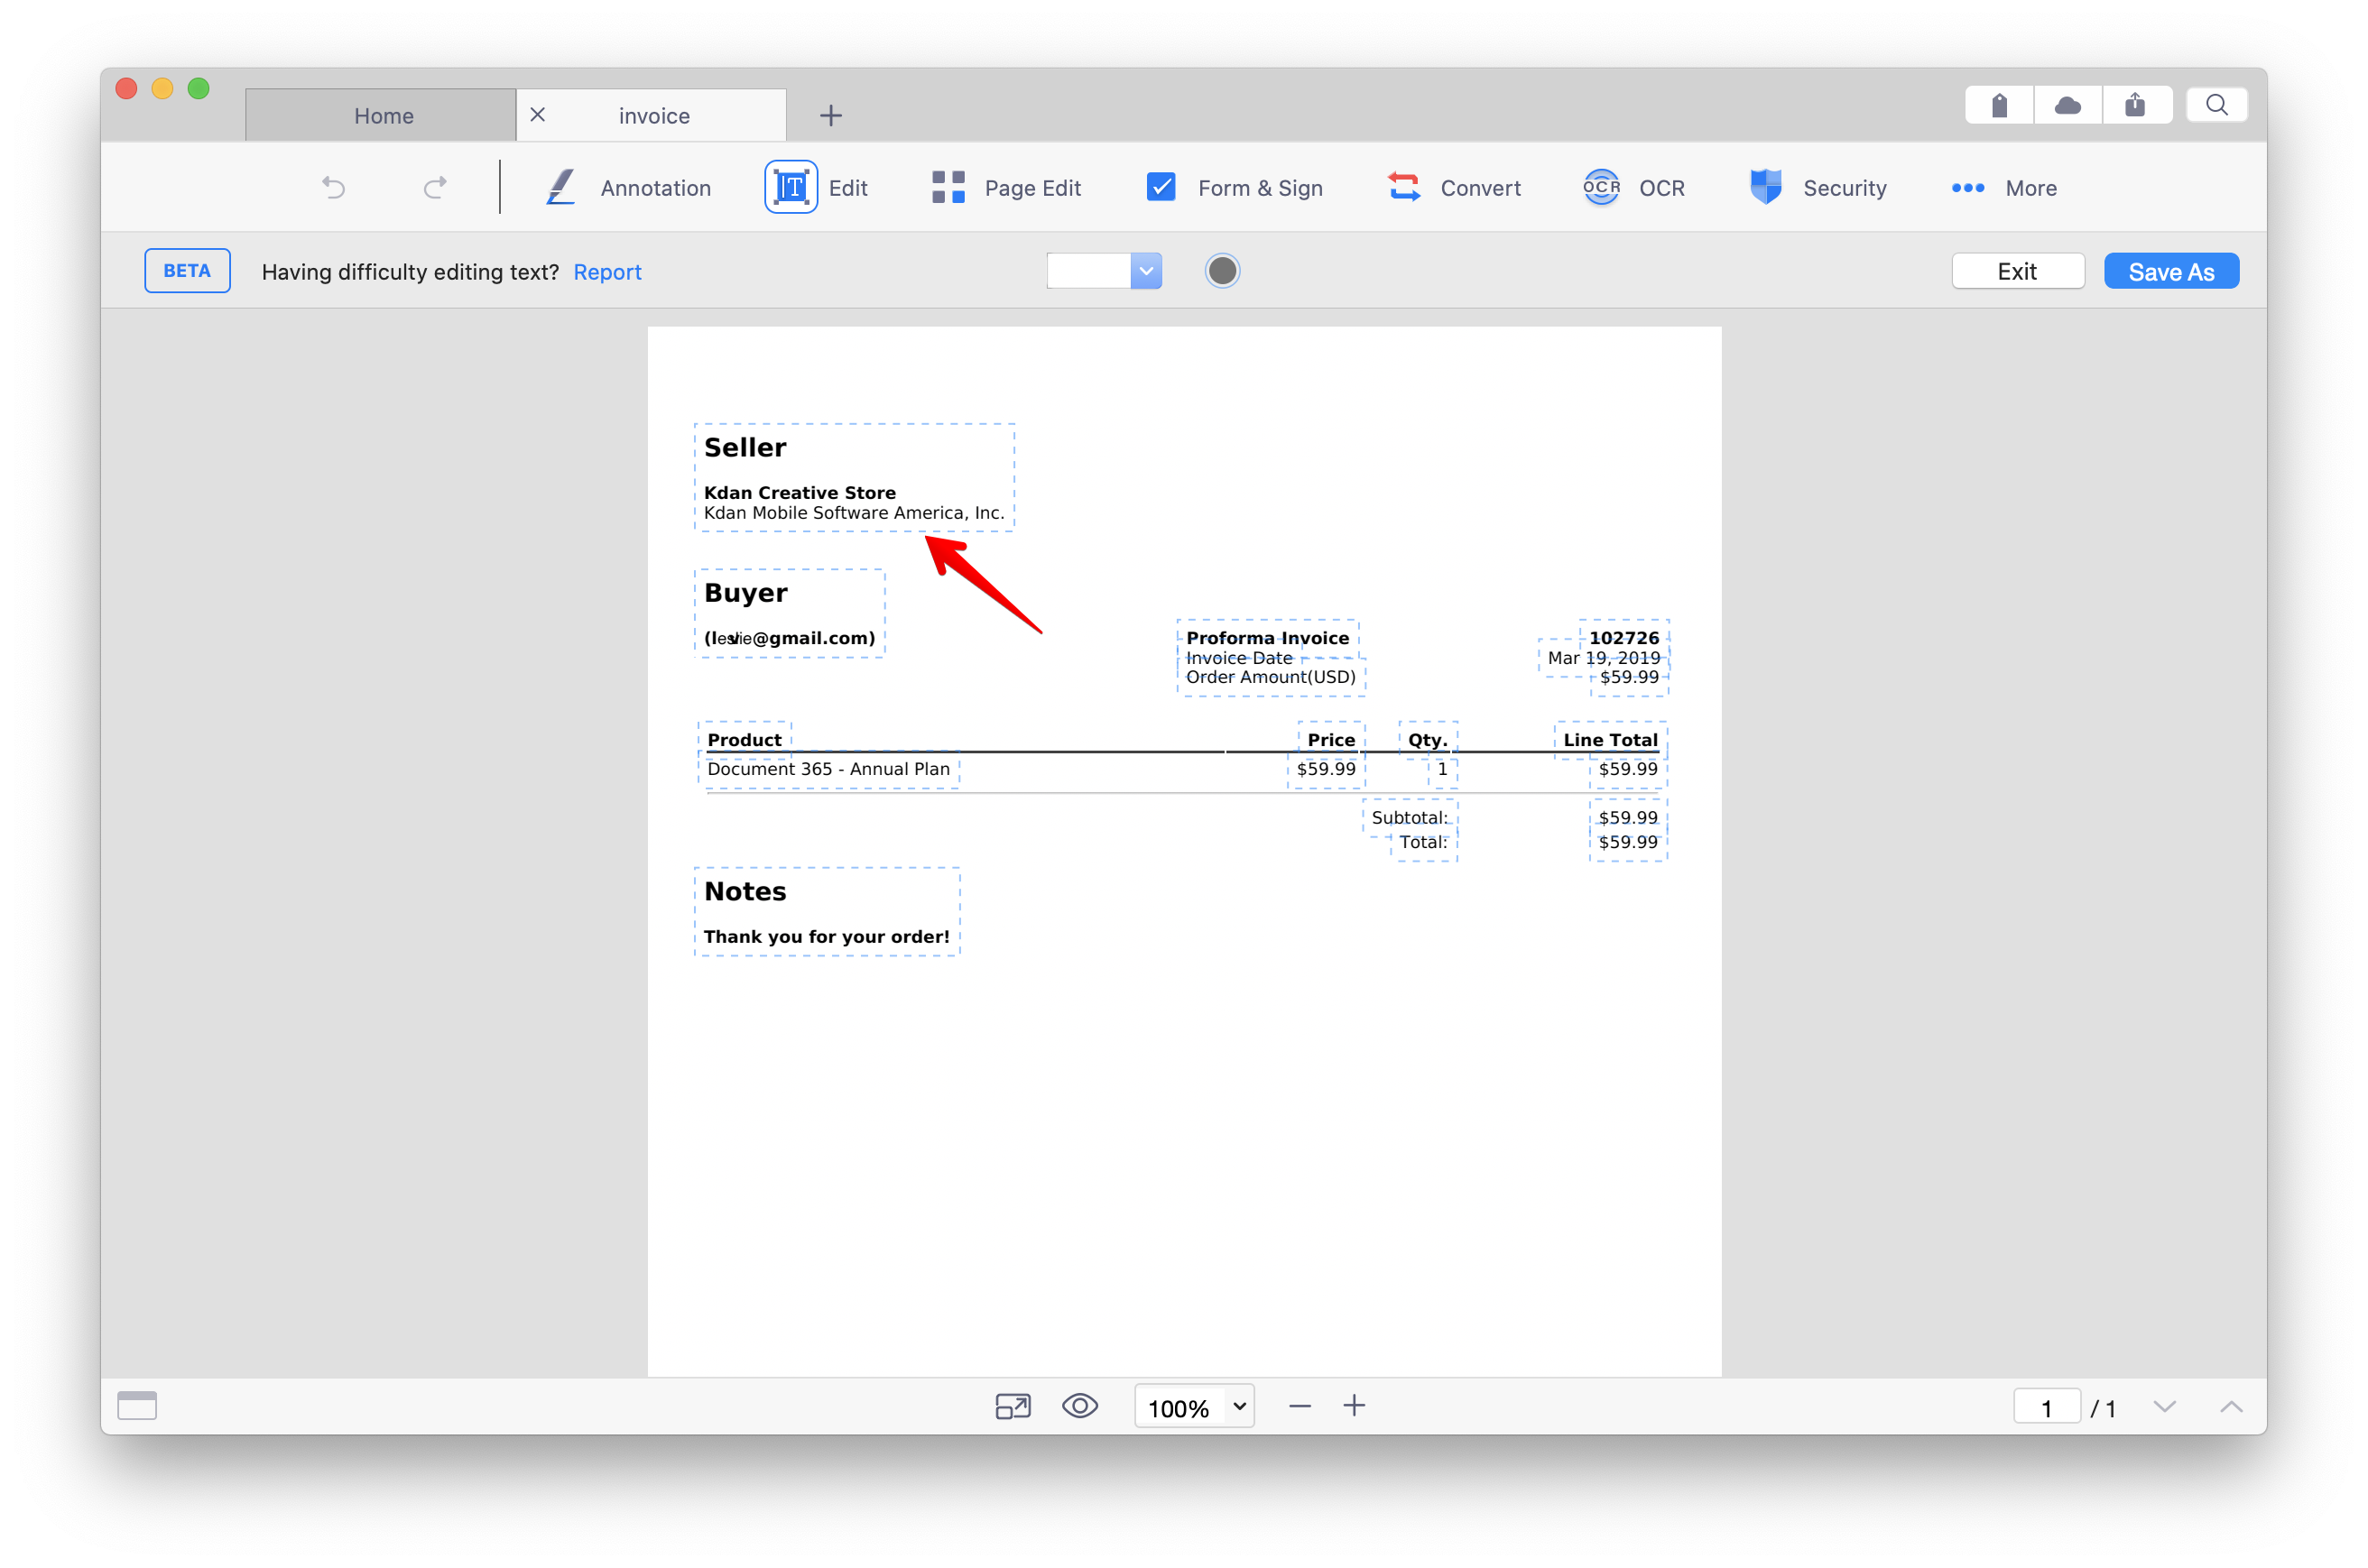Select the Edit text tool icon

pos(790,187)
